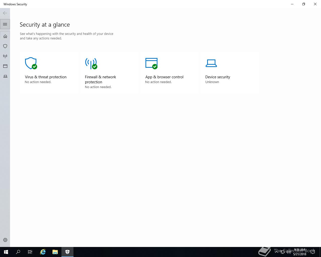Open App & browser control label
The height and width of the screenshot is (257, 321).
[x=164, y=77]
